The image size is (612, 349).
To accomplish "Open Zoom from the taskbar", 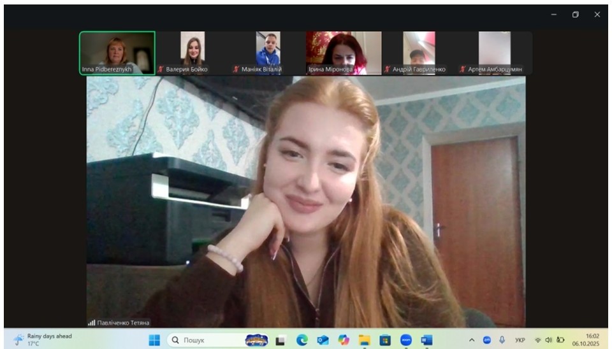I will (406, 340).
